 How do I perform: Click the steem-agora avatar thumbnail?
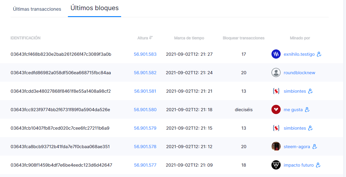click(276, 147)
